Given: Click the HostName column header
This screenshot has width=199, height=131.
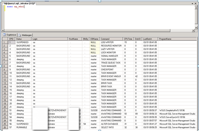Looking at the screenshot, I should click(x=75, y=39).
